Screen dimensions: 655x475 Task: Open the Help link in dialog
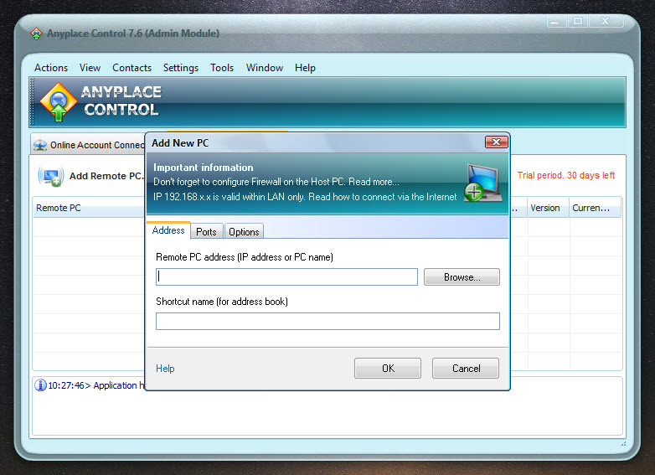[x=165, y=369]
